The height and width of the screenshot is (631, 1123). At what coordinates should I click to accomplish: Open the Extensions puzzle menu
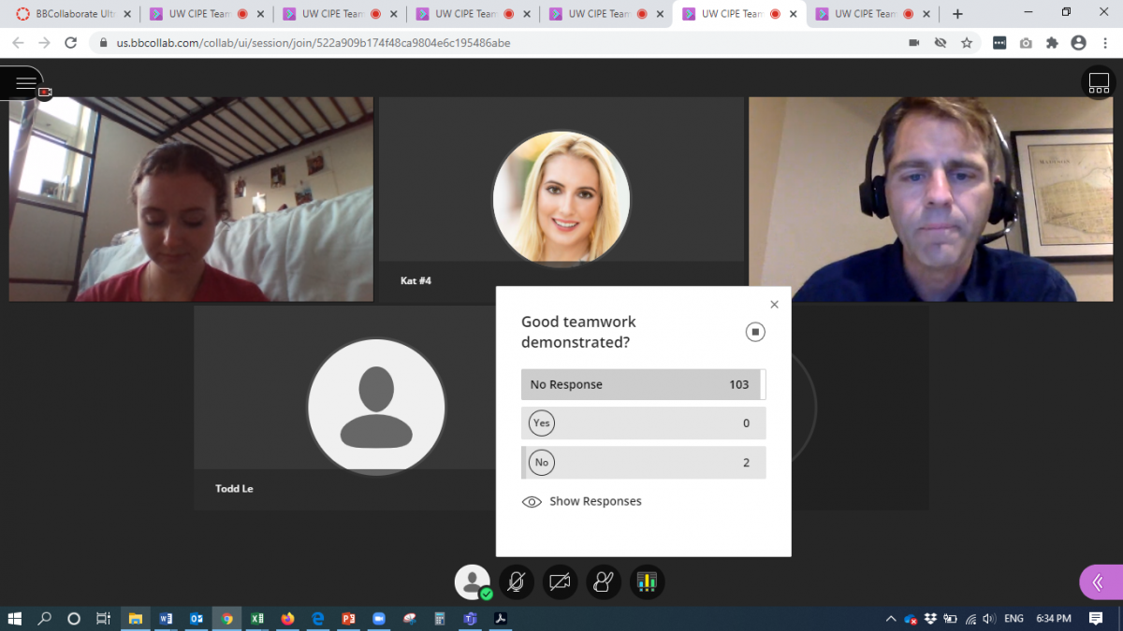(1052, 43)
